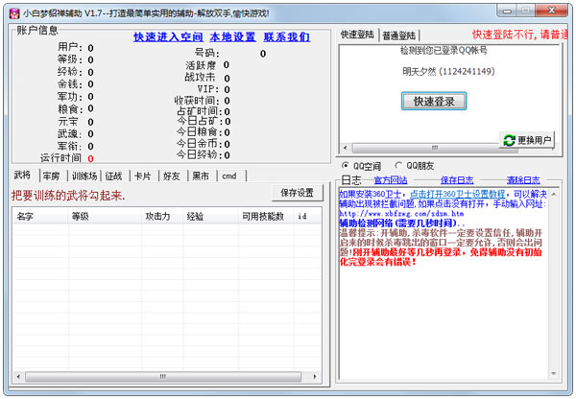Screen dimensions: 576x399
Task: Sort the list by 攻击力 column header
Action: (156, 217)
